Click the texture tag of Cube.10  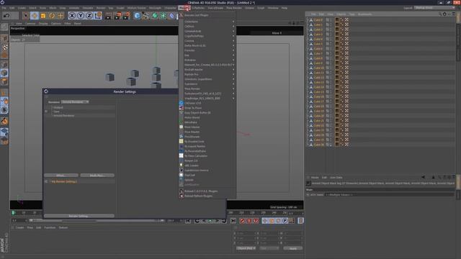click(x=337, y=68)
